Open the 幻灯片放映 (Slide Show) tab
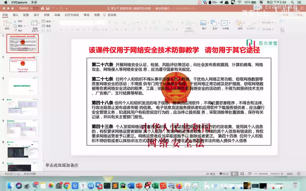This screenshot has width=306, height=191. tap(72, 15)
